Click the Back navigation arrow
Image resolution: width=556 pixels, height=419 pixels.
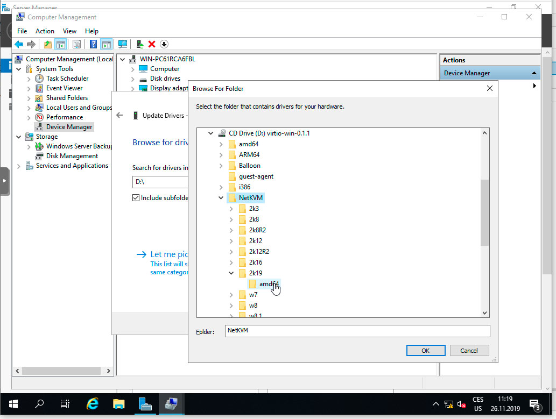tap(19, 44)
